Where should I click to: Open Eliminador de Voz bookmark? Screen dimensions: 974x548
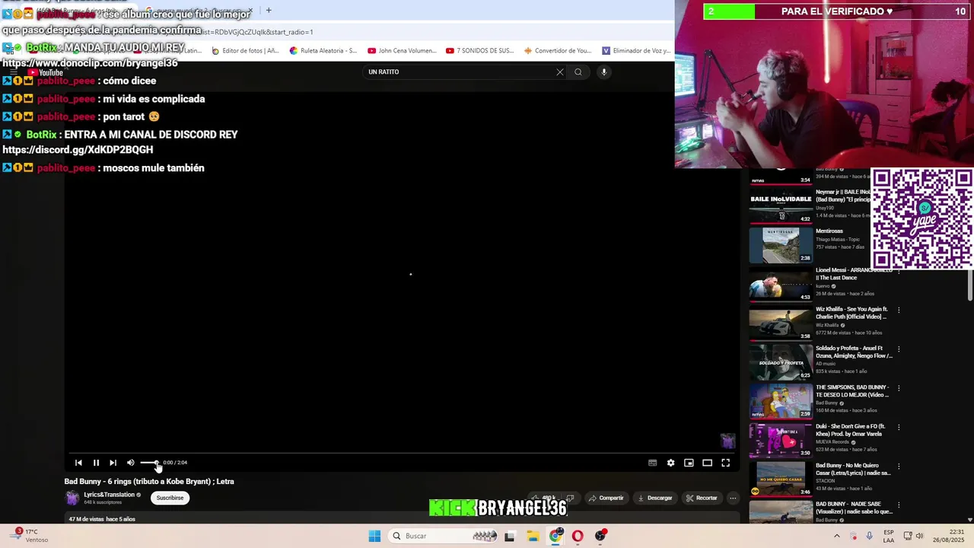pyautogui.click(x=636, y=51)
